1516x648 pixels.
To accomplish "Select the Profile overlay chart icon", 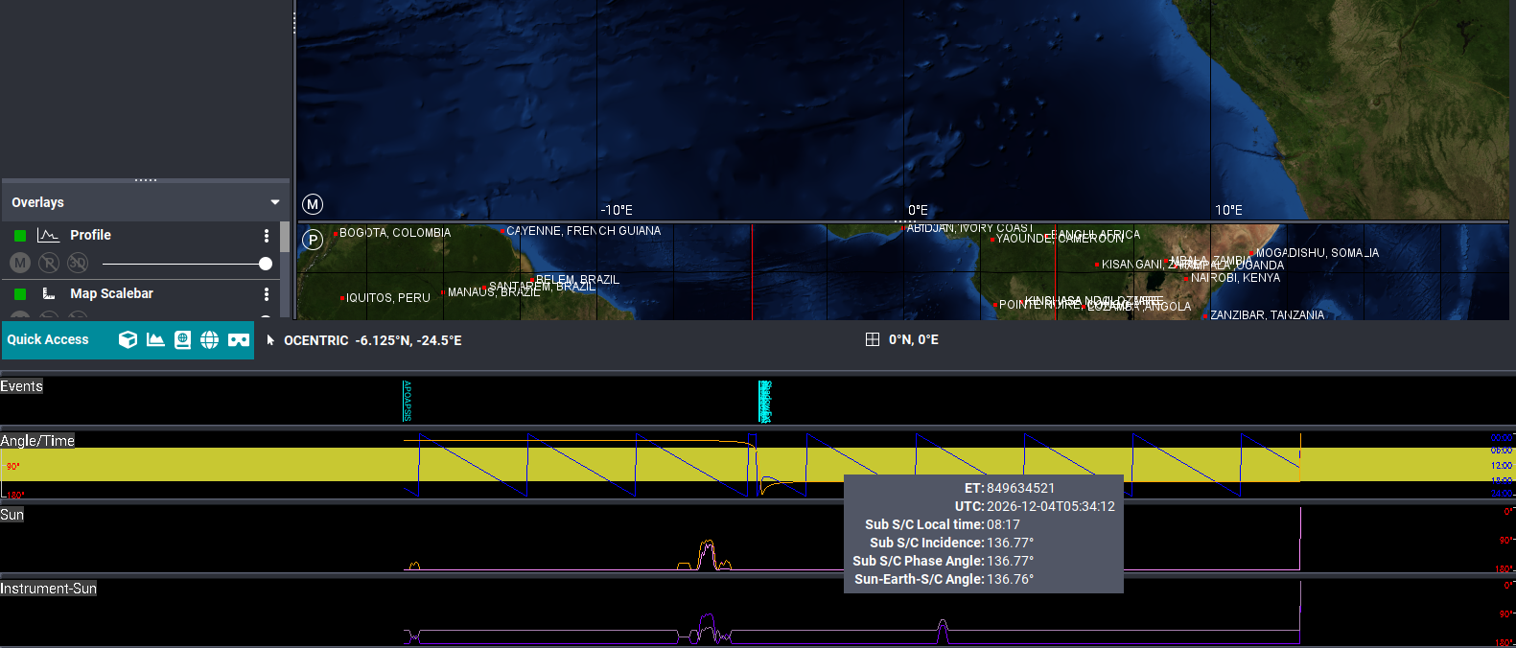I will pyautogui.click(x=48, y=235).
